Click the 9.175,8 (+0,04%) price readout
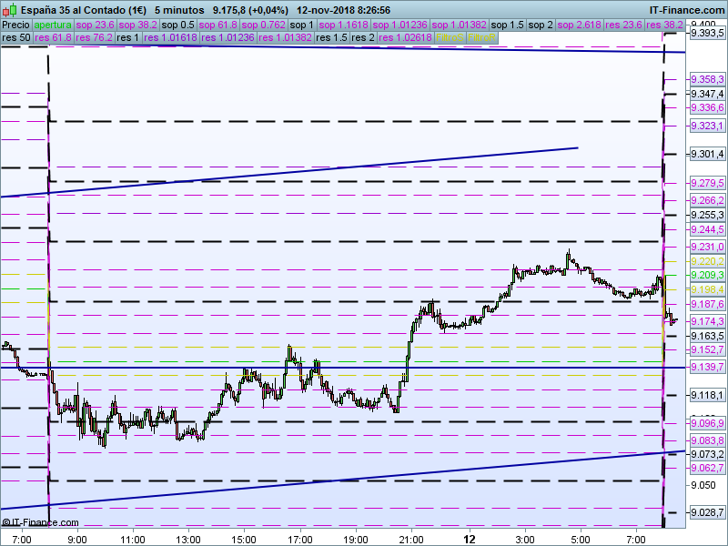Screen dimensions: 728x546 click(250, 10)
